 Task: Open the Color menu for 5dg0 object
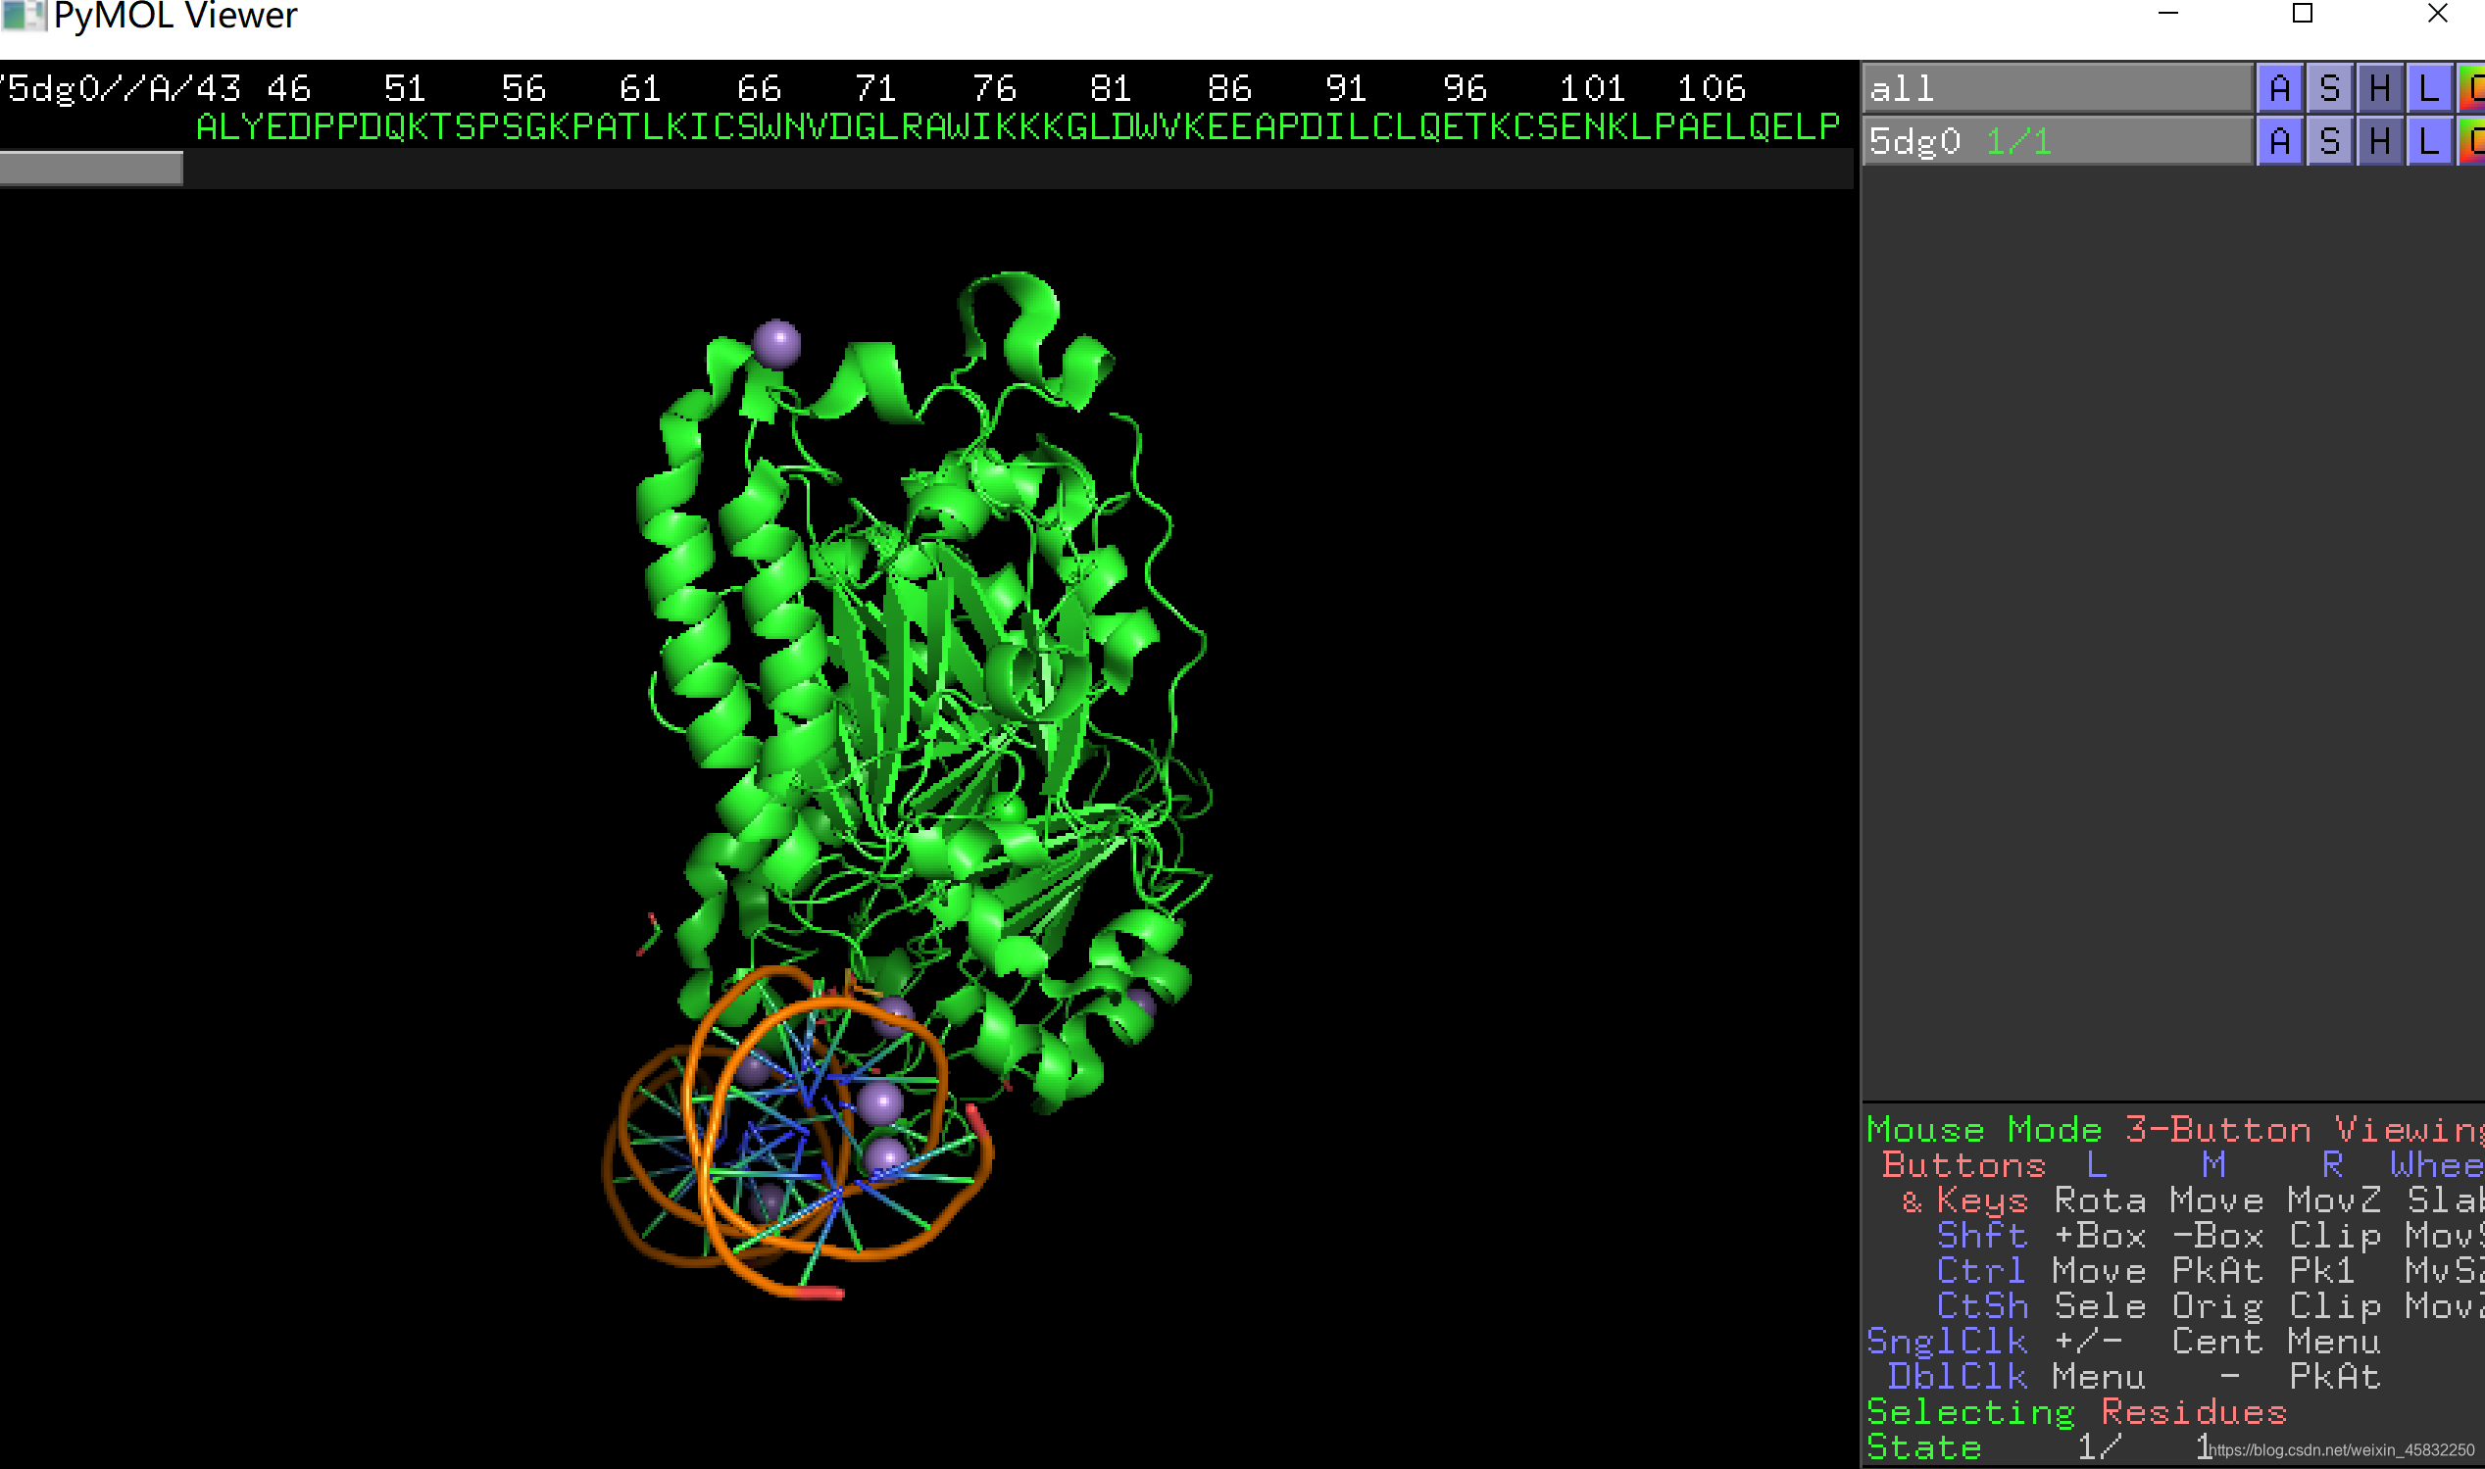2472,141
